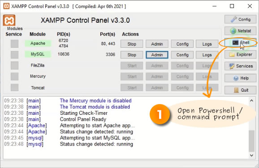The height and width of the screenshot is (168, 259).
Task: Open MySQL Admin (phpMyAdmin)
Action: point(157,55)
